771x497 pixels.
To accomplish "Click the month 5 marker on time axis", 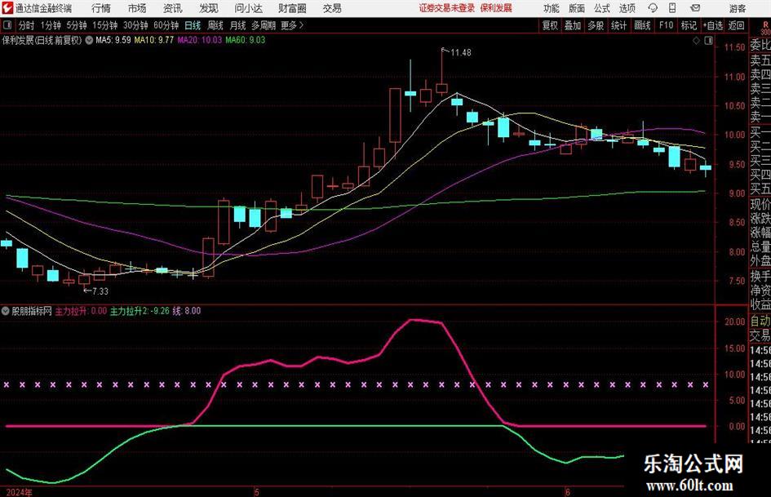I will click(x=257, y=492).
